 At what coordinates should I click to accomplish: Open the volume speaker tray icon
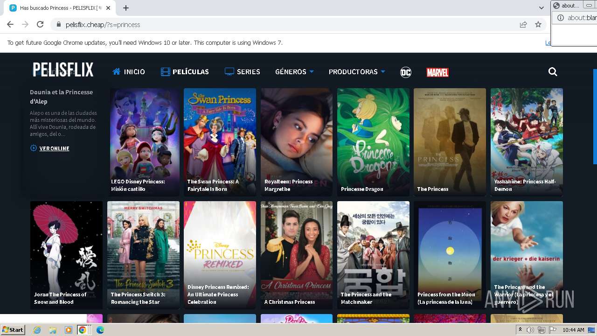pyautogui.click(x=530, y=330)
